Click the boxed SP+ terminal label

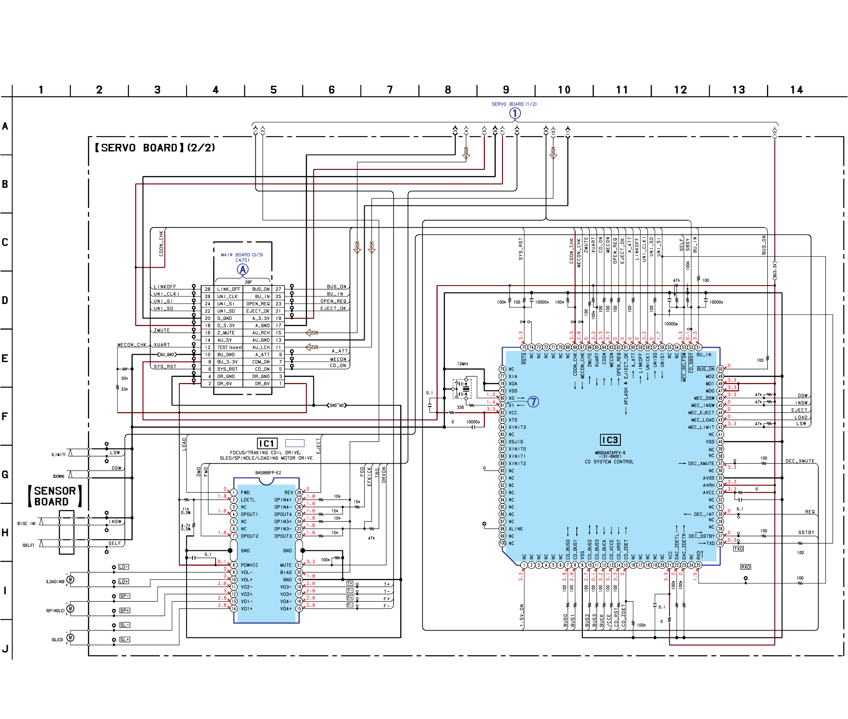pyautogui.click(x=124, y=611)
